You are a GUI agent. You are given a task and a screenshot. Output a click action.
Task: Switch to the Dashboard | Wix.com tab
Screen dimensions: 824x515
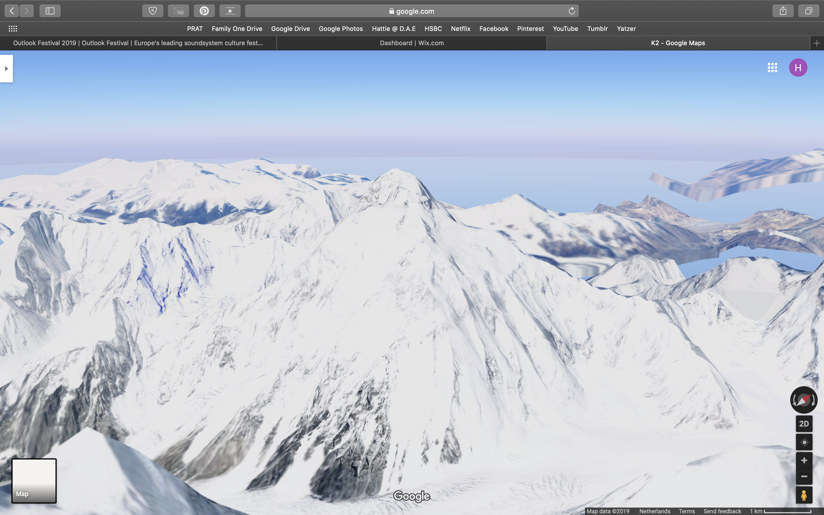pos(411,43)
